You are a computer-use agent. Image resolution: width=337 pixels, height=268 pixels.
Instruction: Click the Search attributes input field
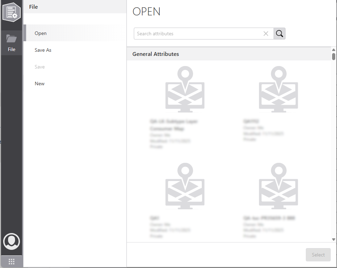pos(196,34)
